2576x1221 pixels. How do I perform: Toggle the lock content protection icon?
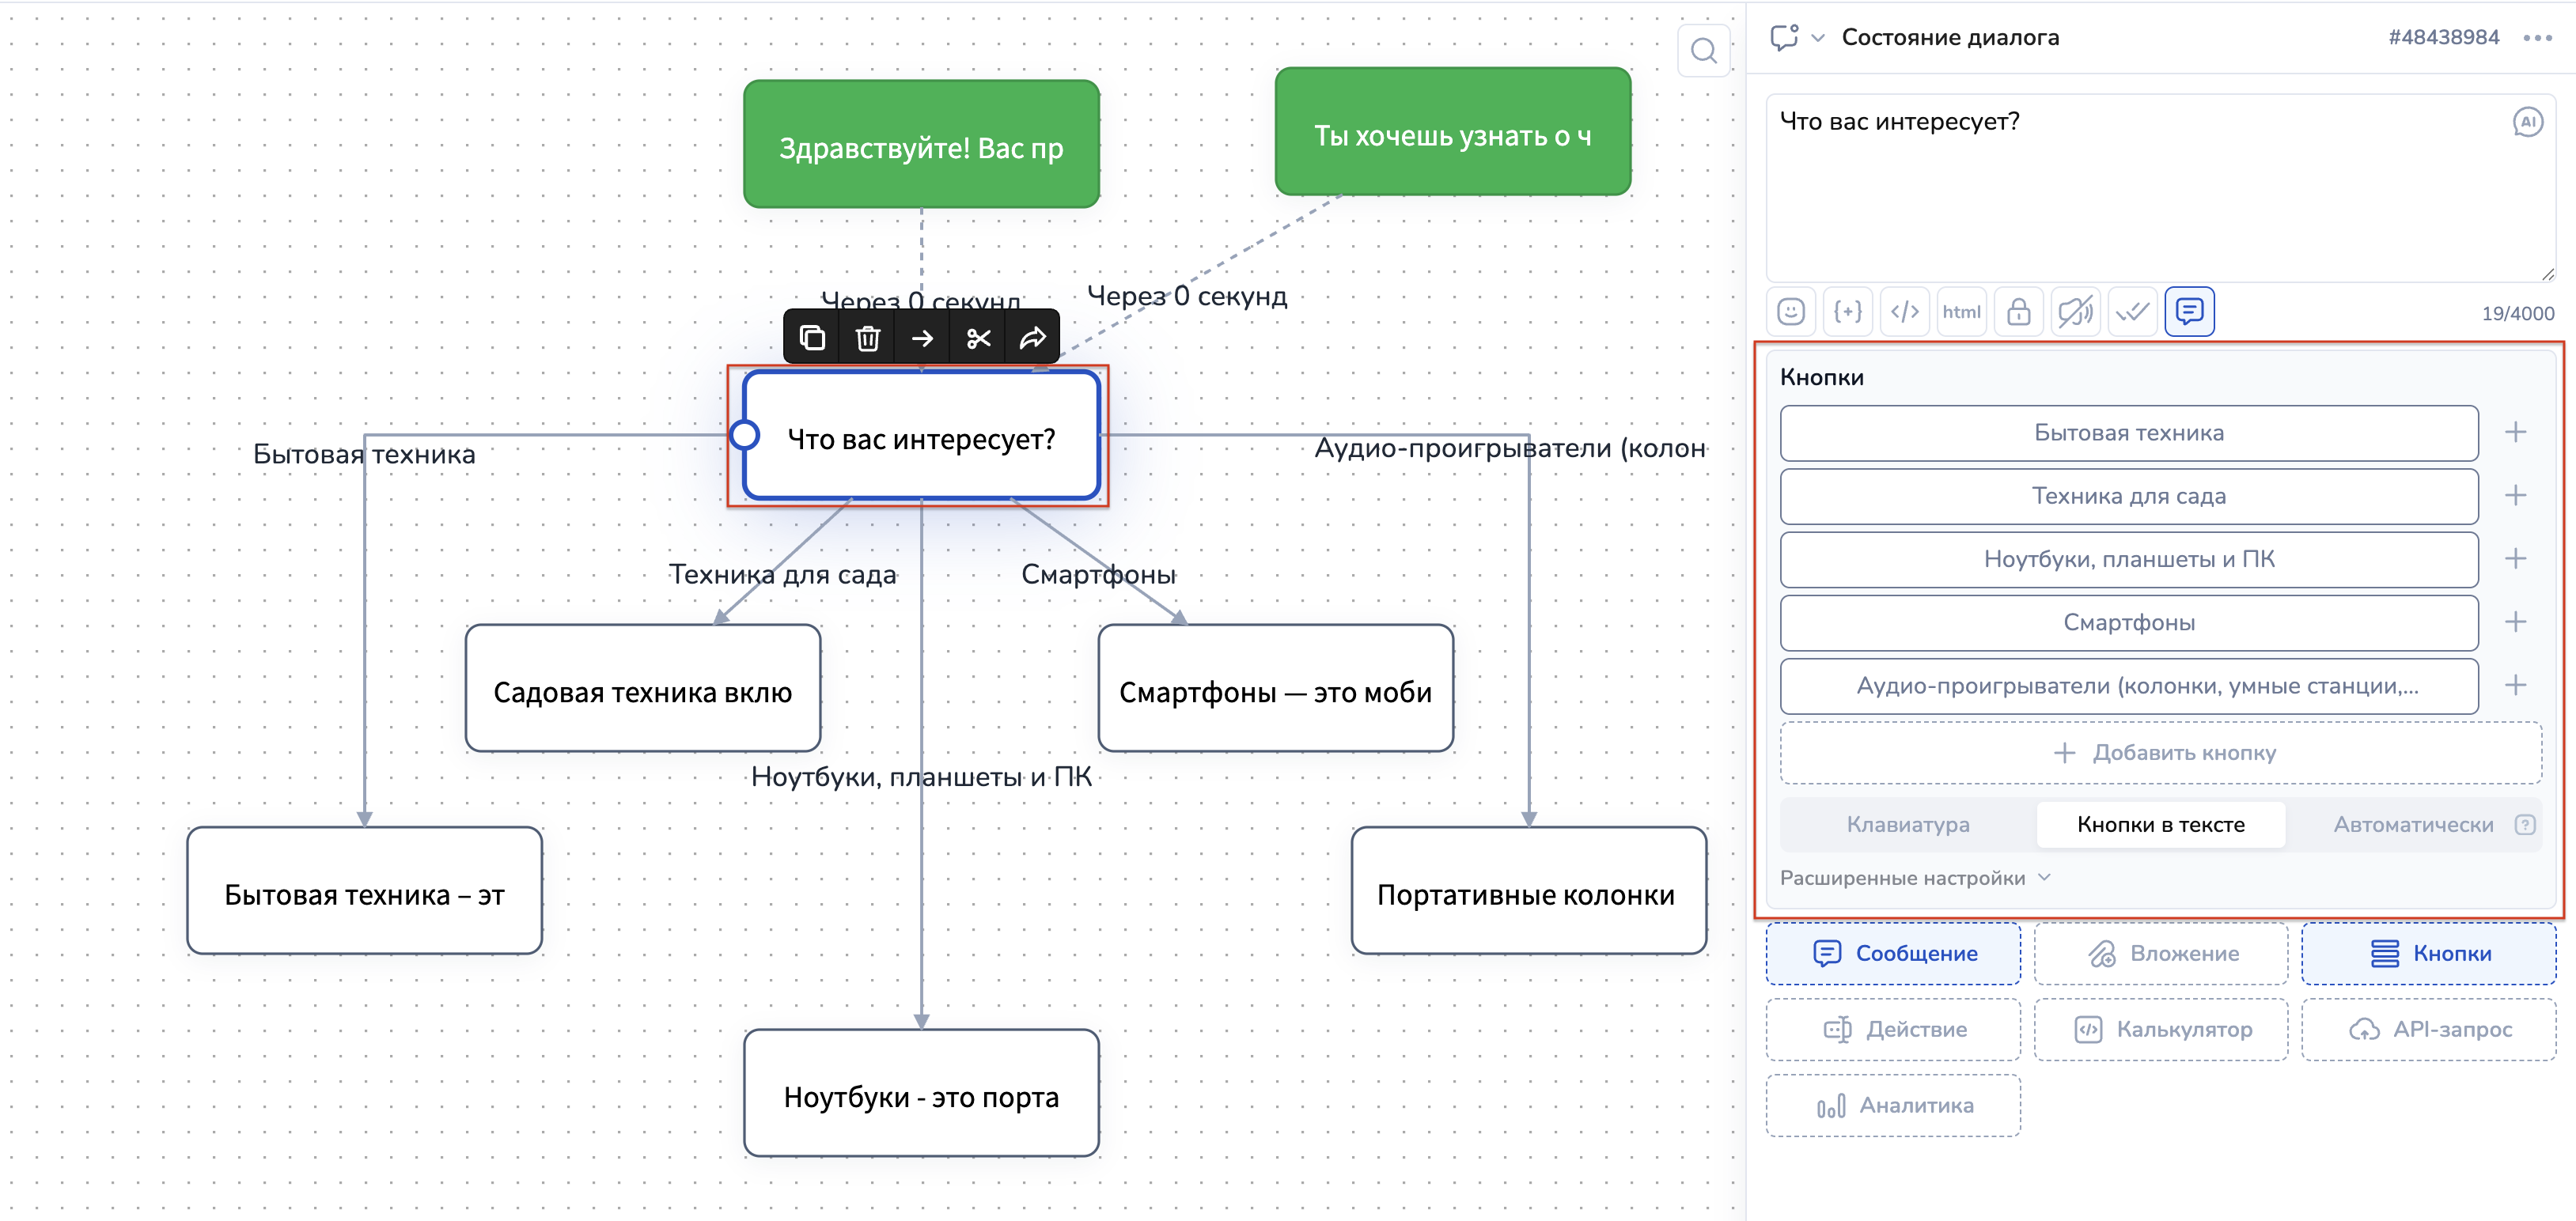tap(2018, 312)
